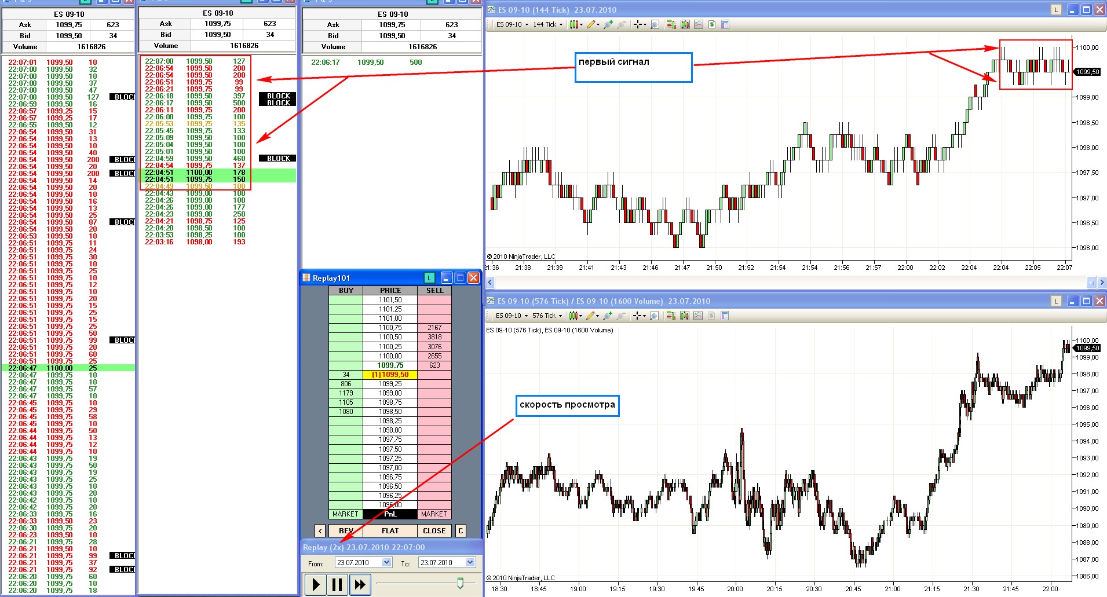1107x597 pixels.
Task: Click the pencil drawing tool in 144 Tick chart
Action: point(590,24)
